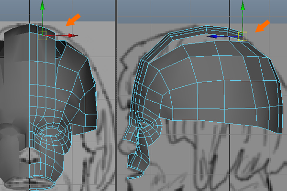Click the red X-axis manipulator arrow
287x191 pixels.
73,35
